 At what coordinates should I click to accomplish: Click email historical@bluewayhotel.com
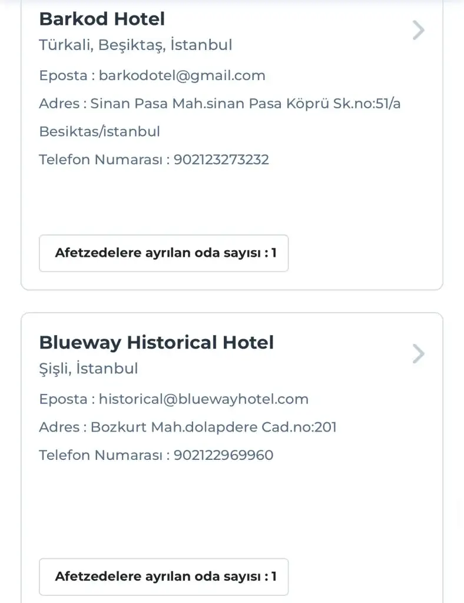click(x=203, y=399)
